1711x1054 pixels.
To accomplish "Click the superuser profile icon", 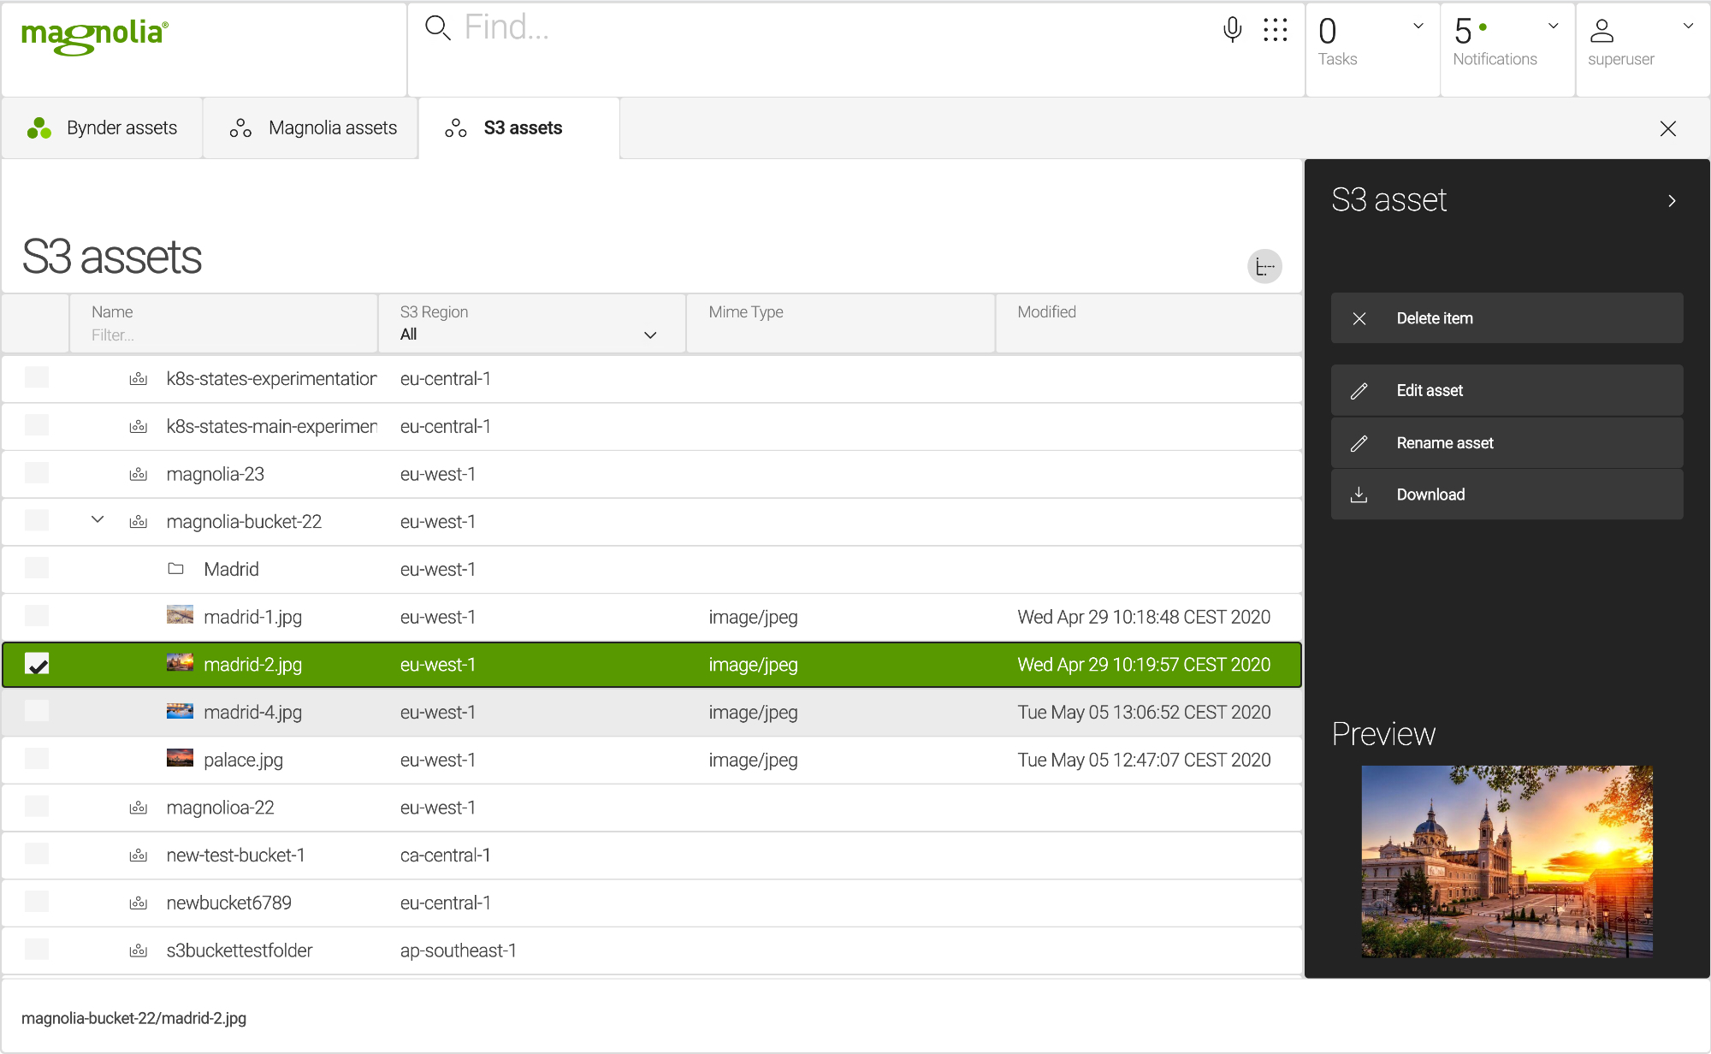I will point(1601,31).
